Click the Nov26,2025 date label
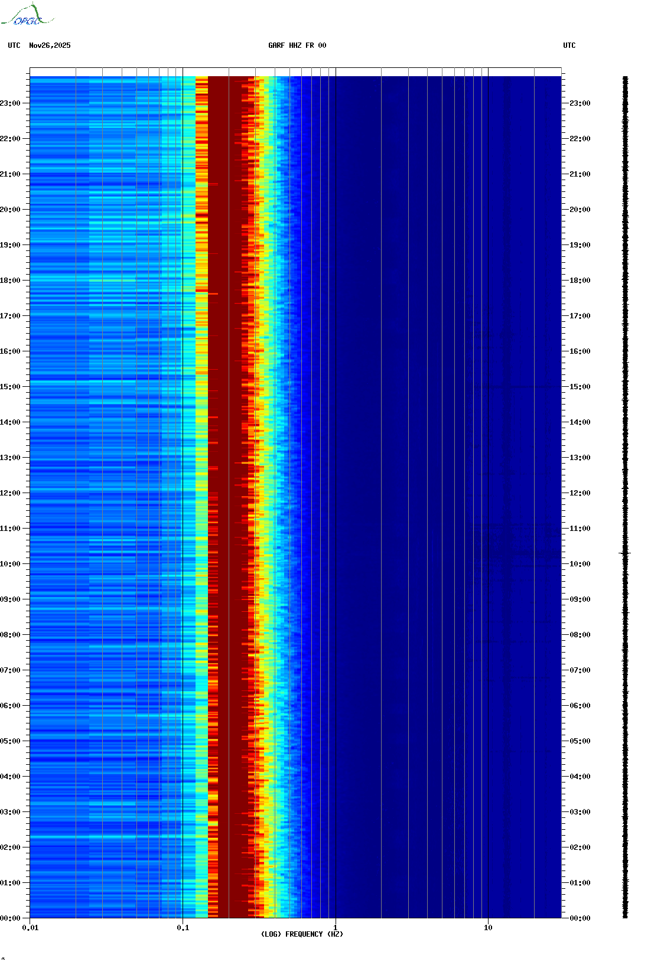 (x=50, y=45)
